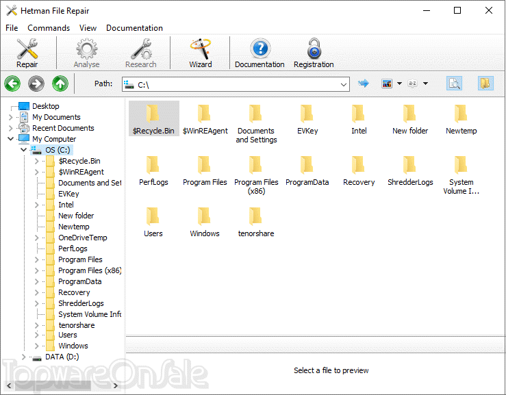Open the View menu
Viewport: 506px width, 395px height.
(88, 28)
